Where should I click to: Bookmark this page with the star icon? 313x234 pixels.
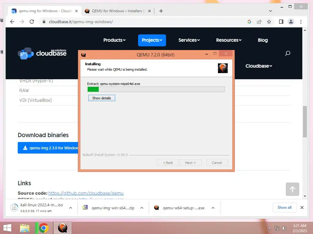pyautogui.click(x=269, y=22)
